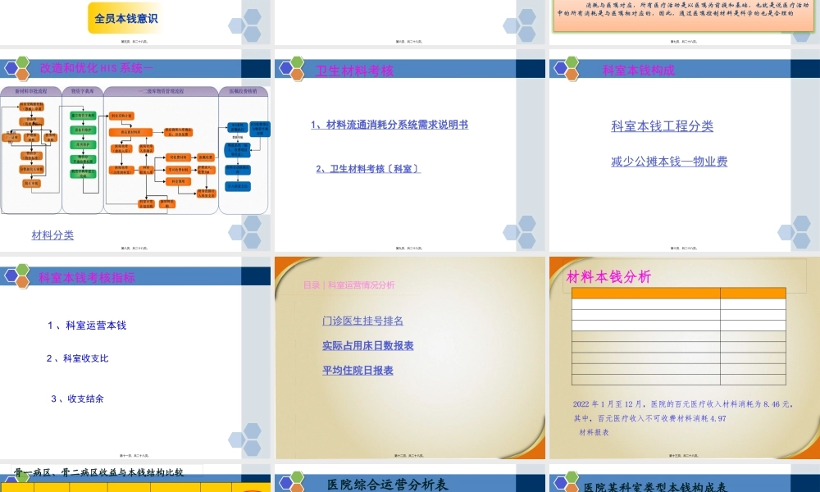Click the "平均住院日报表" link

(x=356, y=370)
